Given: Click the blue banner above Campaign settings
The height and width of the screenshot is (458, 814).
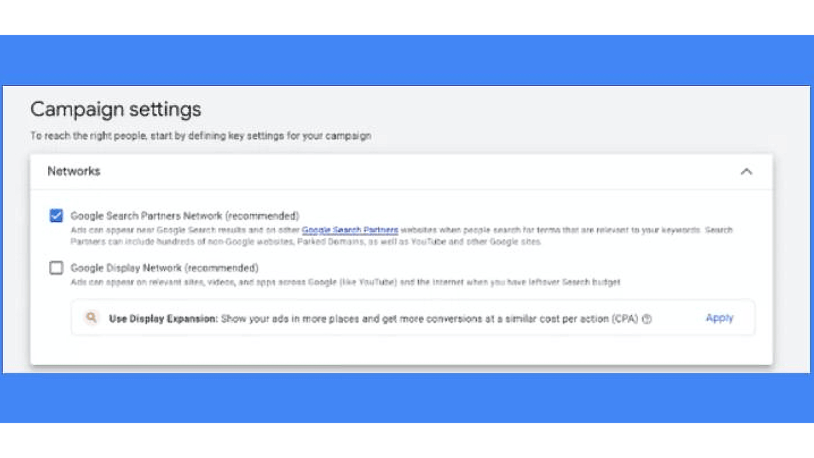Looking at the screenshot, I should 407,60.
